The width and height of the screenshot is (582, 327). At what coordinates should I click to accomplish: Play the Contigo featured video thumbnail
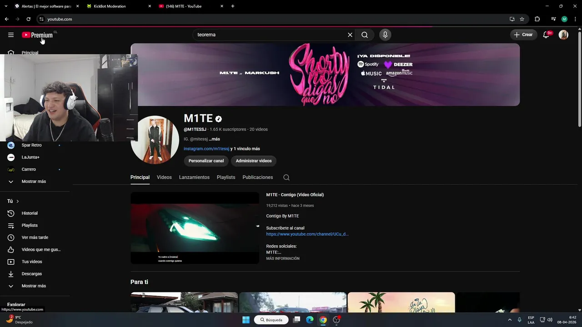click(x=195, y=228)
